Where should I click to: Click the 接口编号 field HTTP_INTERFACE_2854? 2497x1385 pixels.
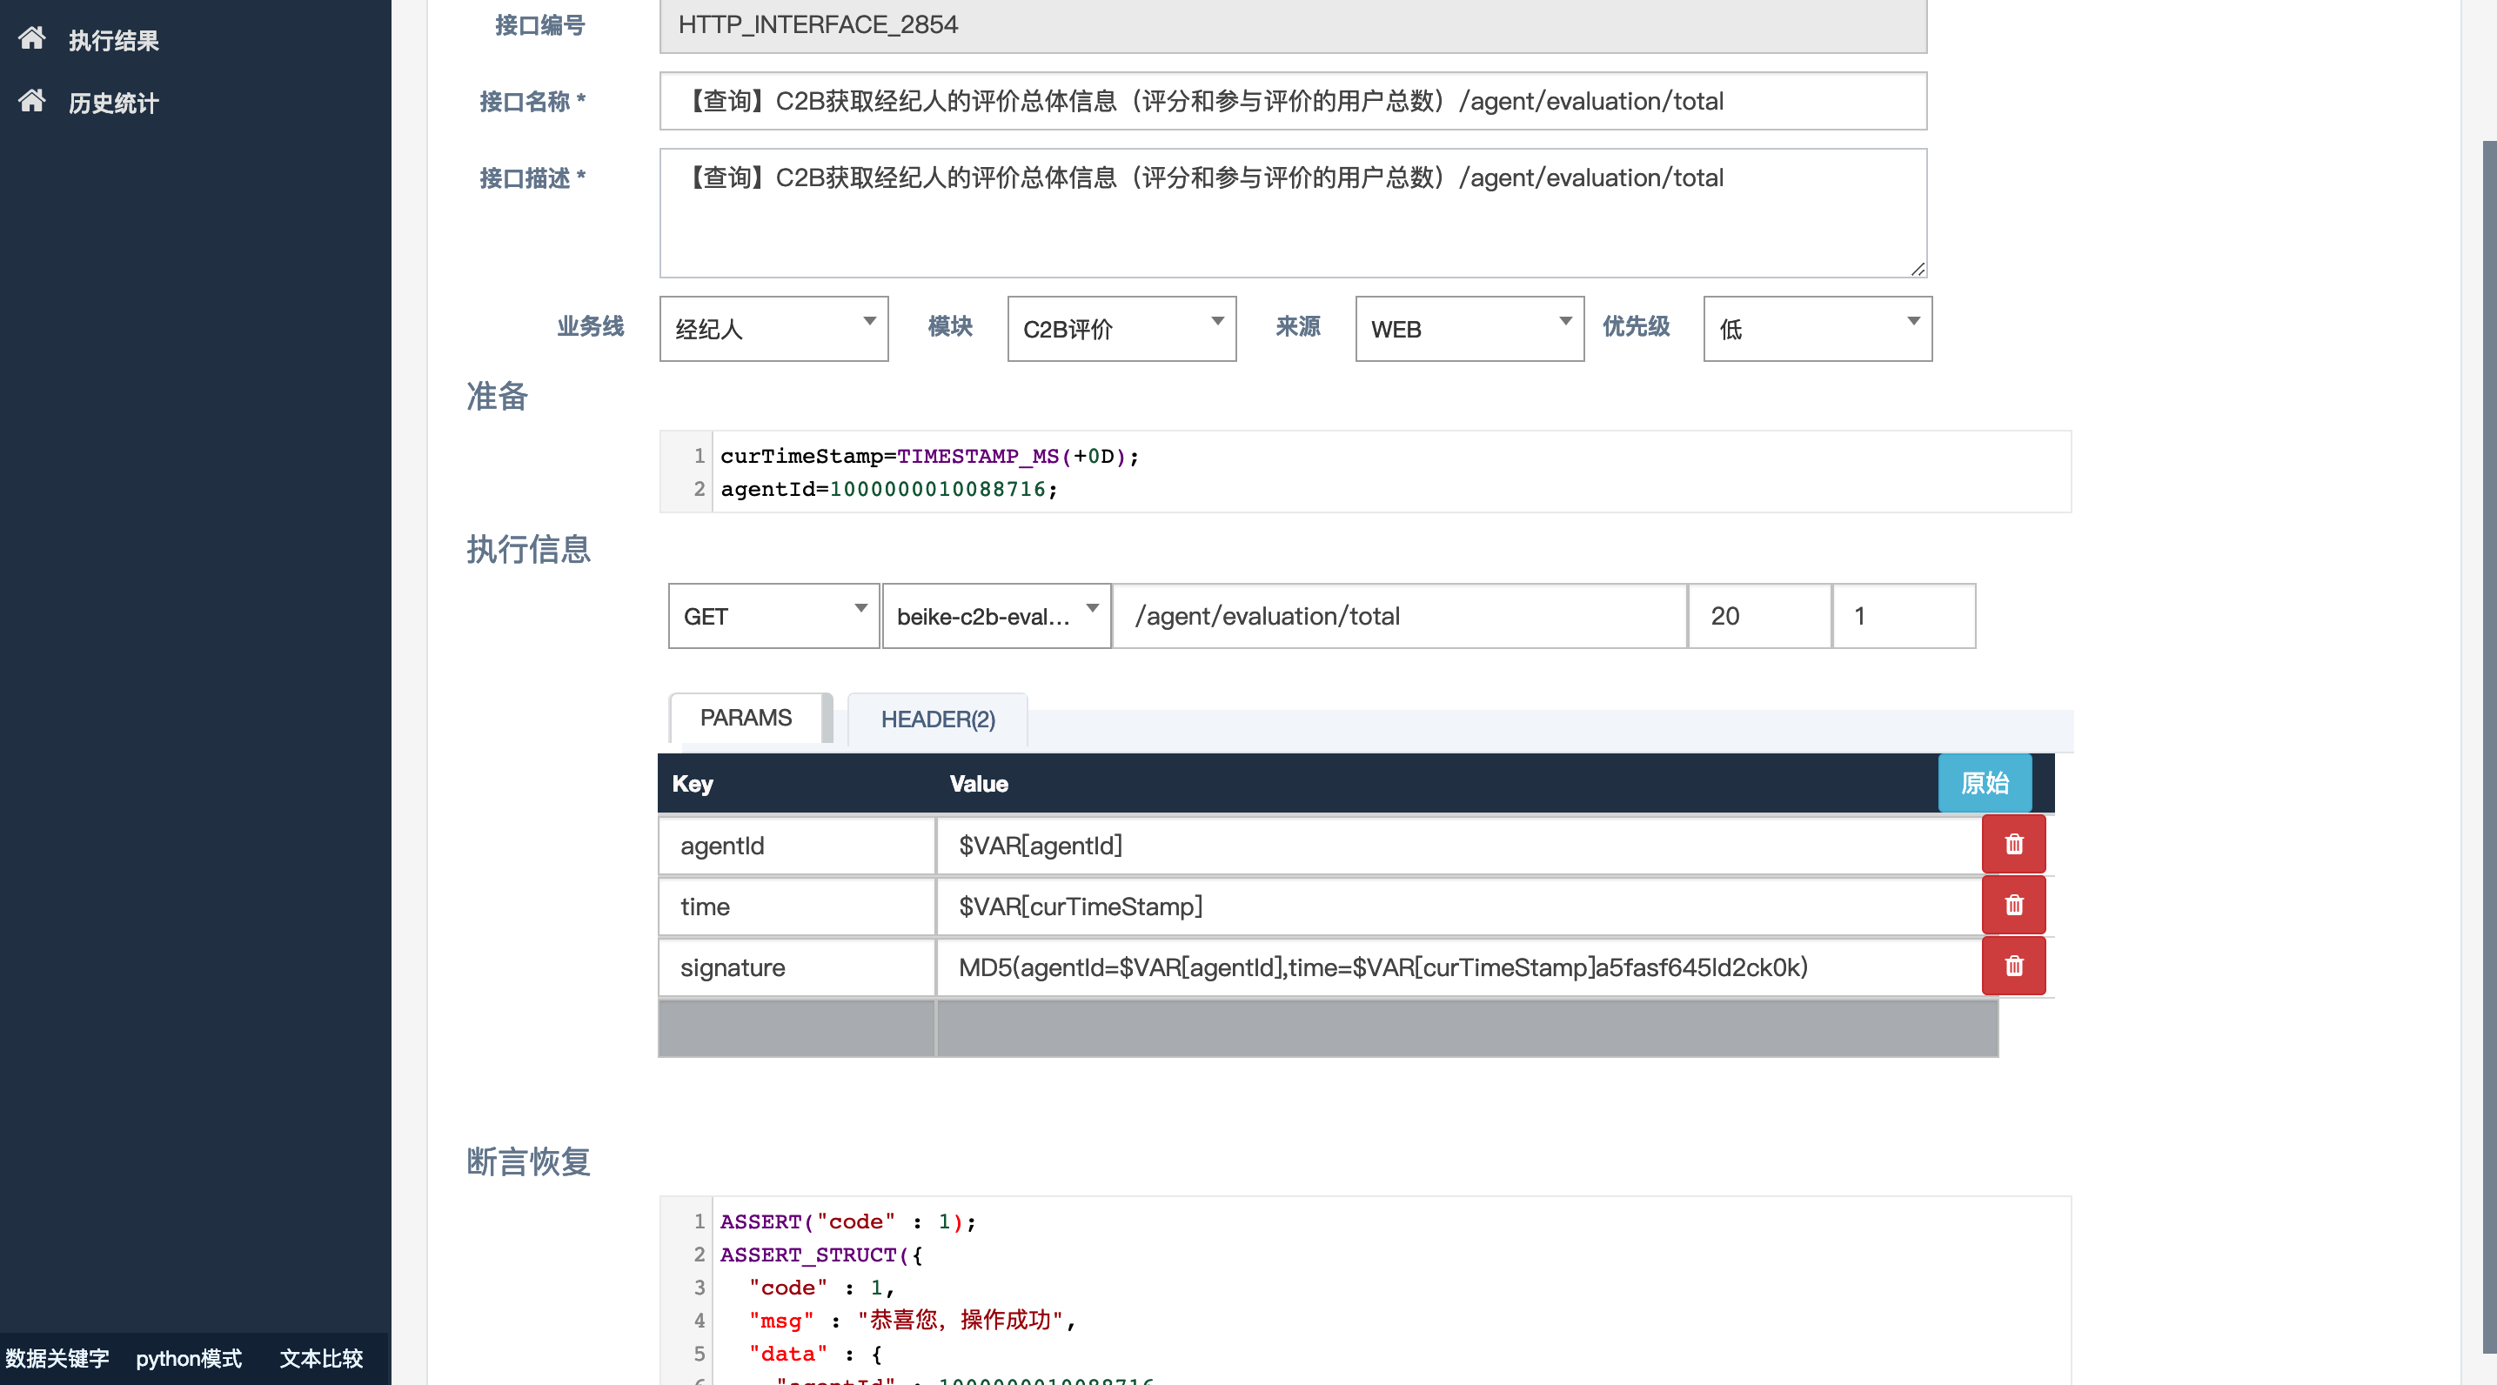[1293, 25]
